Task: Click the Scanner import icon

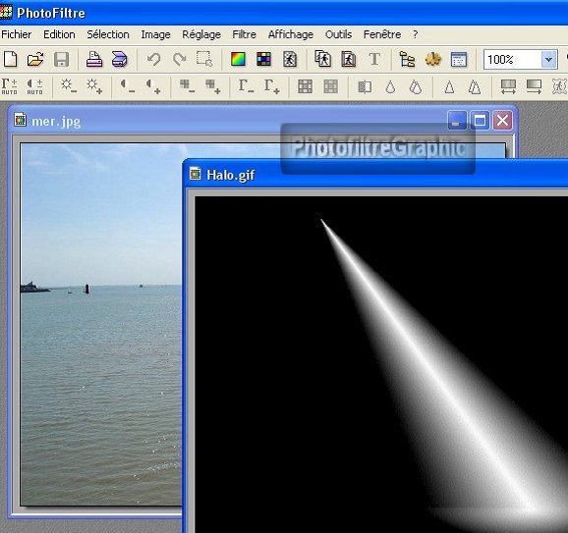Action: point(120,59)
